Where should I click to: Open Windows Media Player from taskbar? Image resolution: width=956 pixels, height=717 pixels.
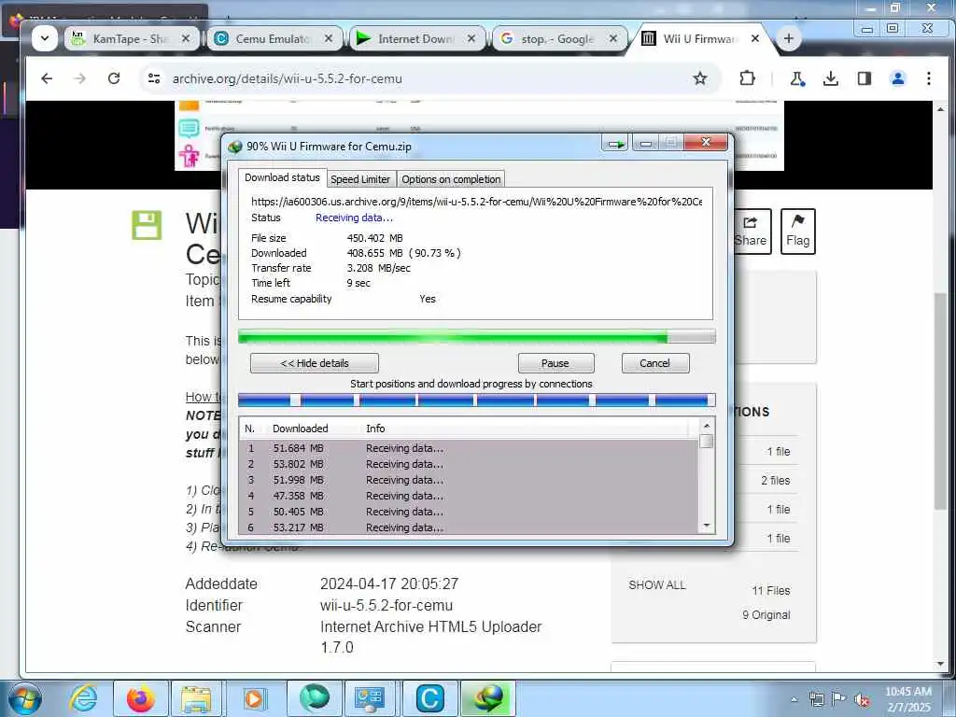[x=254, y=698]
